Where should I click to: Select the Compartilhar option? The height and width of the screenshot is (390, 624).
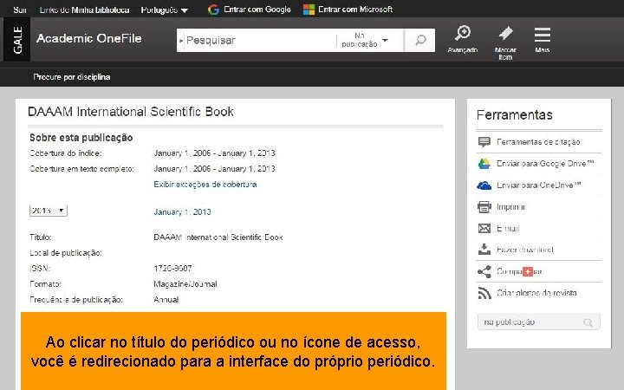[x=519, y=272]
